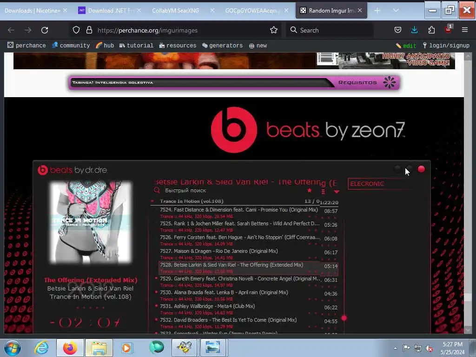Go forward one page
Image resolution: width=476 pixels, height=357 pixels.
point(28,30)
